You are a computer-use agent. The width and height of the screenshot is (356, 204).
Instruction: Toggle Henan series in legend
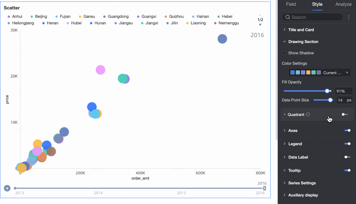pyautogui.click(x=50, y=23)
